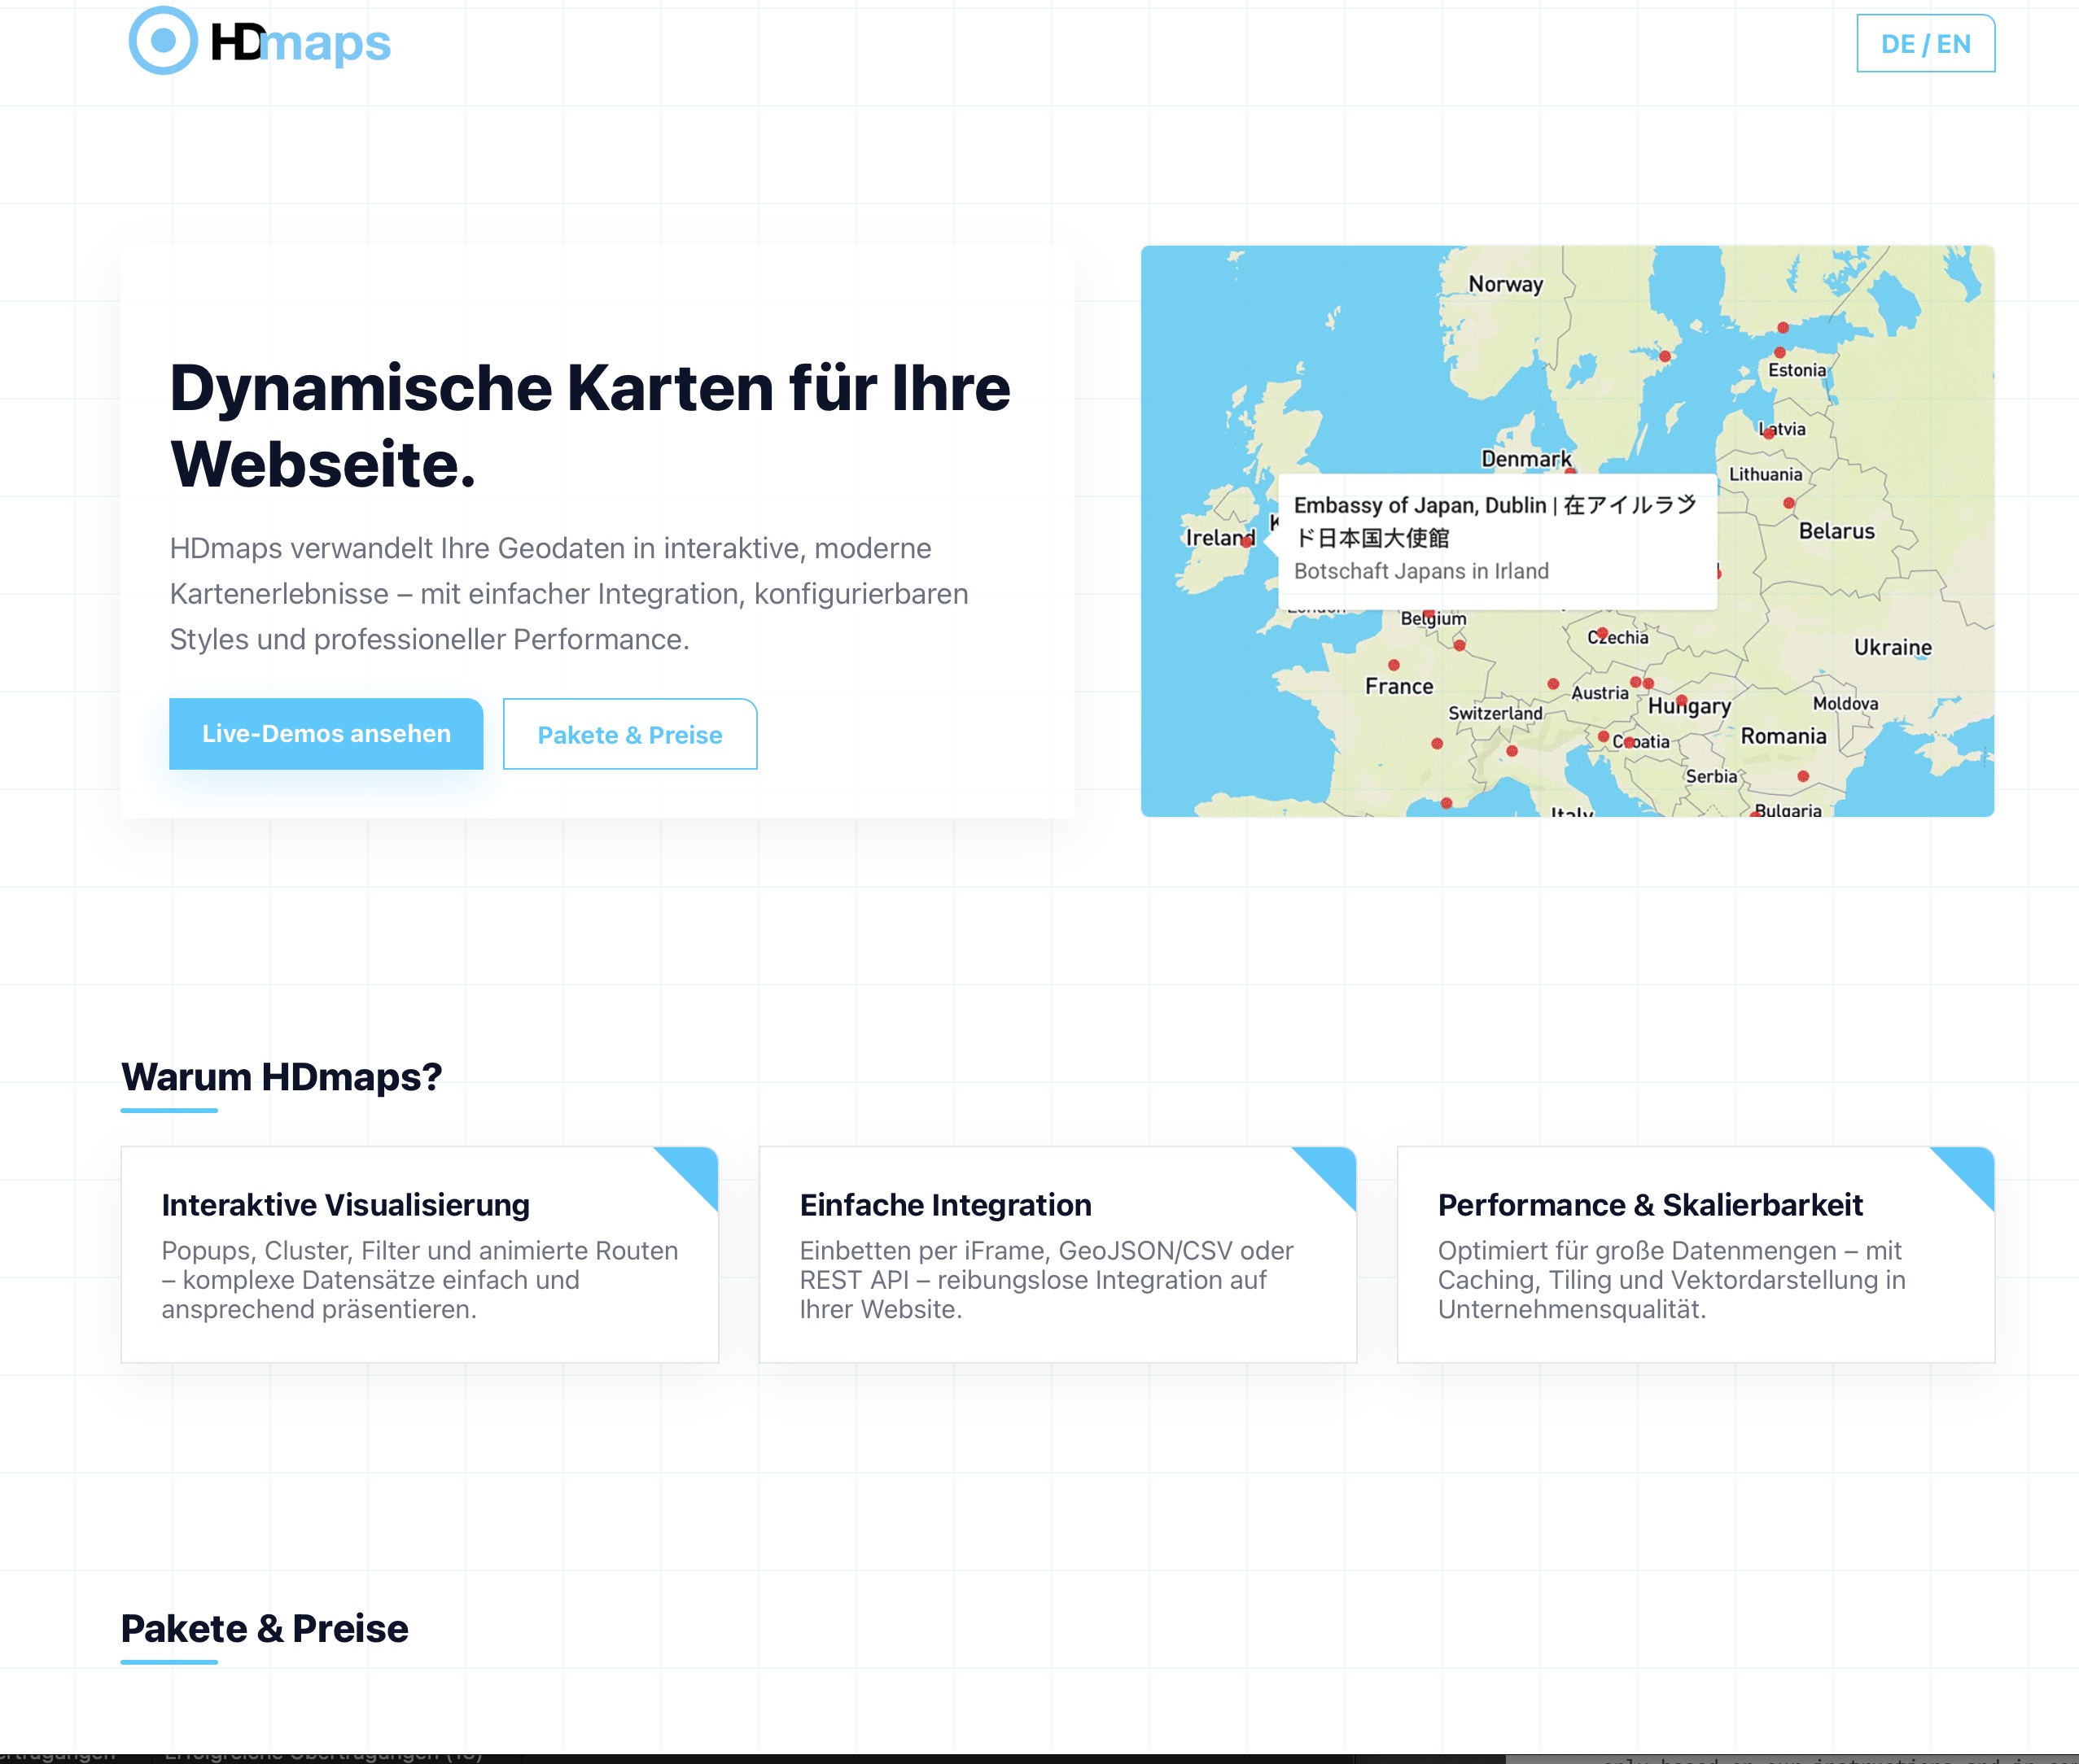Screen dimensions: 2079x1764
Task: Click the Live-Demos ansehen button
Action: tap(326, 734)
